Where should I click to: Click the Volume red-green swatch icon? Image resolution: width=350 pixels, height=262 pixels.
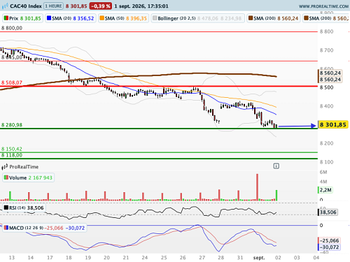click(6, 177)
